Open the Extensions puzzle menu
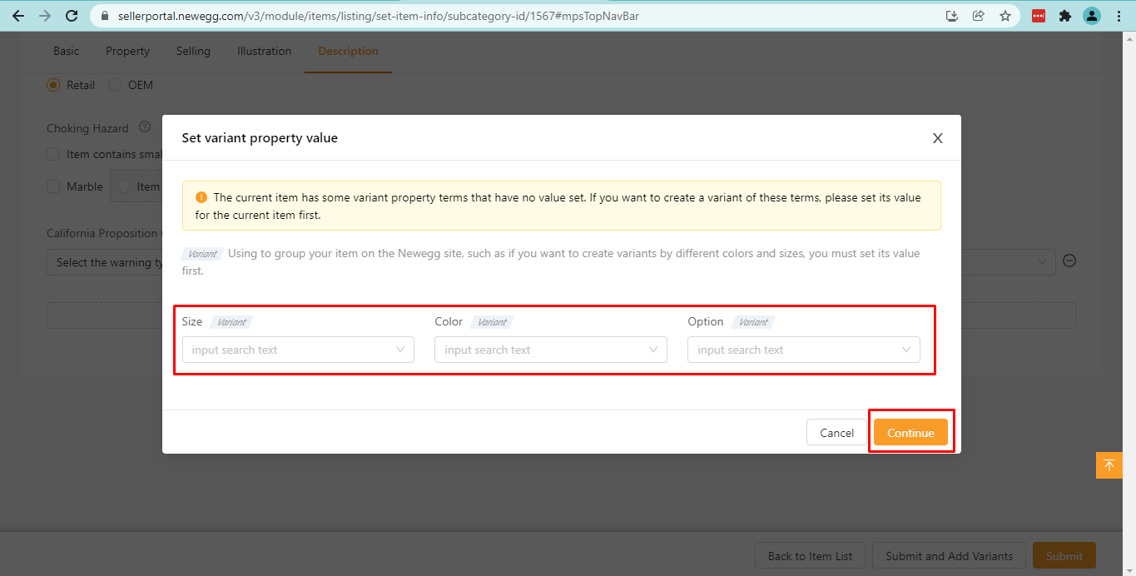This screenshot has width=1136, height=576. pos(1064,16)
